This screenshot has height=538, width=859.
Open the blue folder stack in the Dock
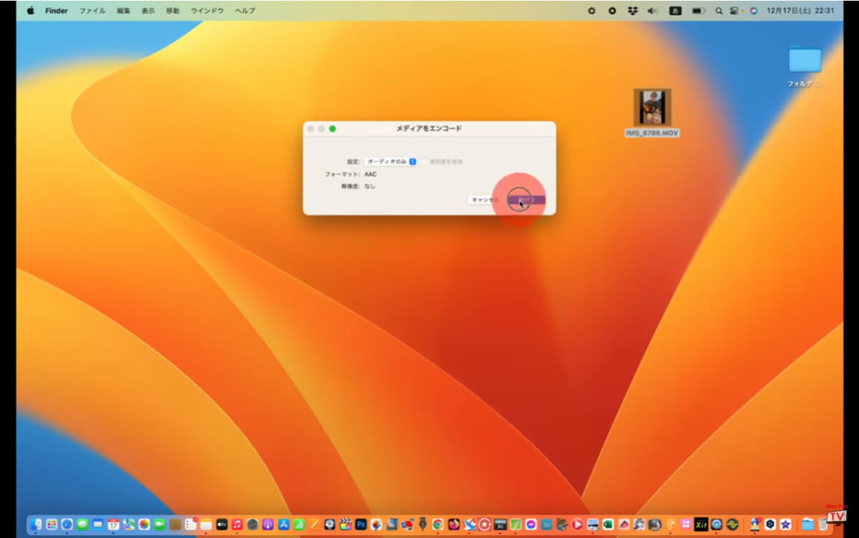[807, 524]
